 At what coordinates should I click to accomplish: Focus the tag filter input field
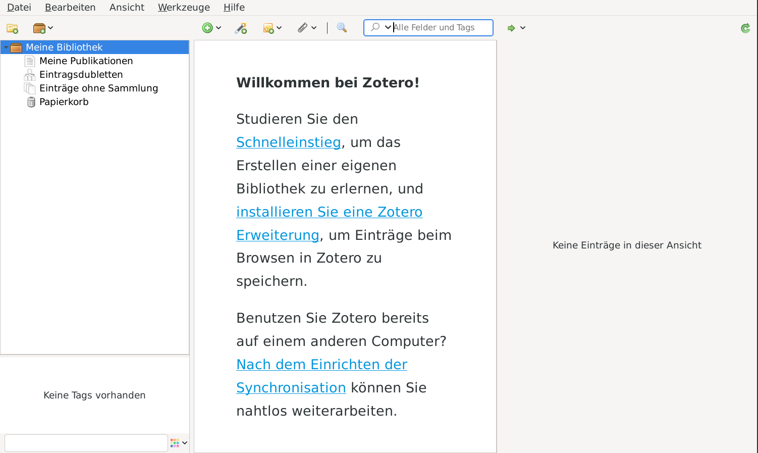[86, 443]
